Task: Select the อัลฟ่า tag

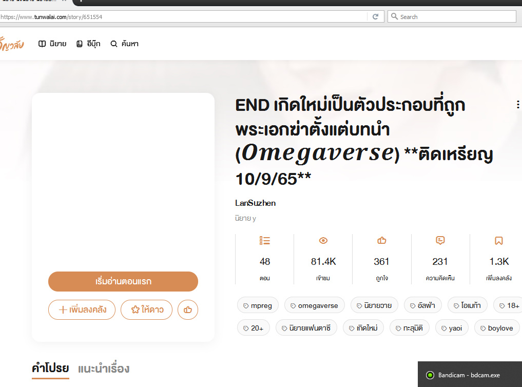Action: (x=423, y=305)
